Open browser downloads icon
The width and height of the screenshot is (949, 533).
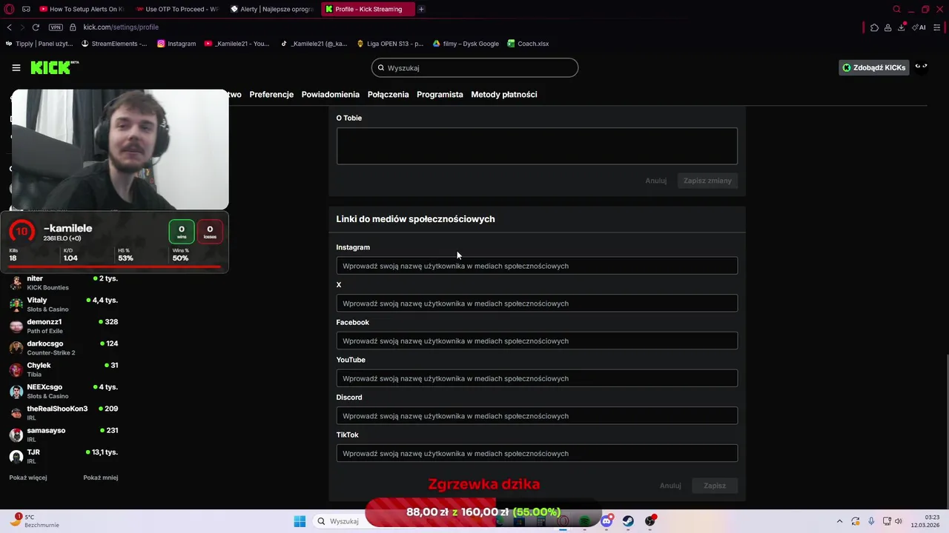click(x=901, y=27)
